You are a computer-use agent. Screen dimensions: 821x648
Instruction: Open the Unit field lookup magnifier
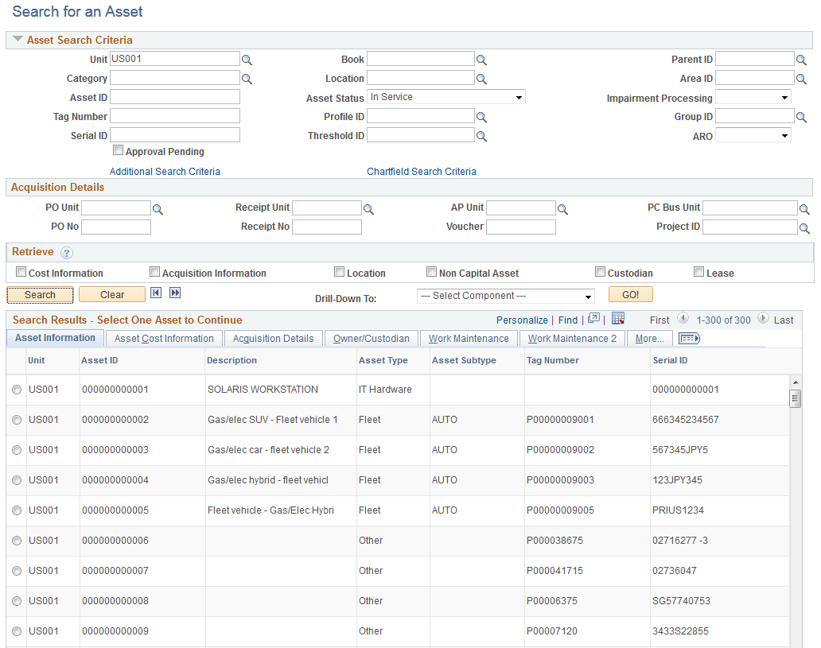click(x=247, y=58)
